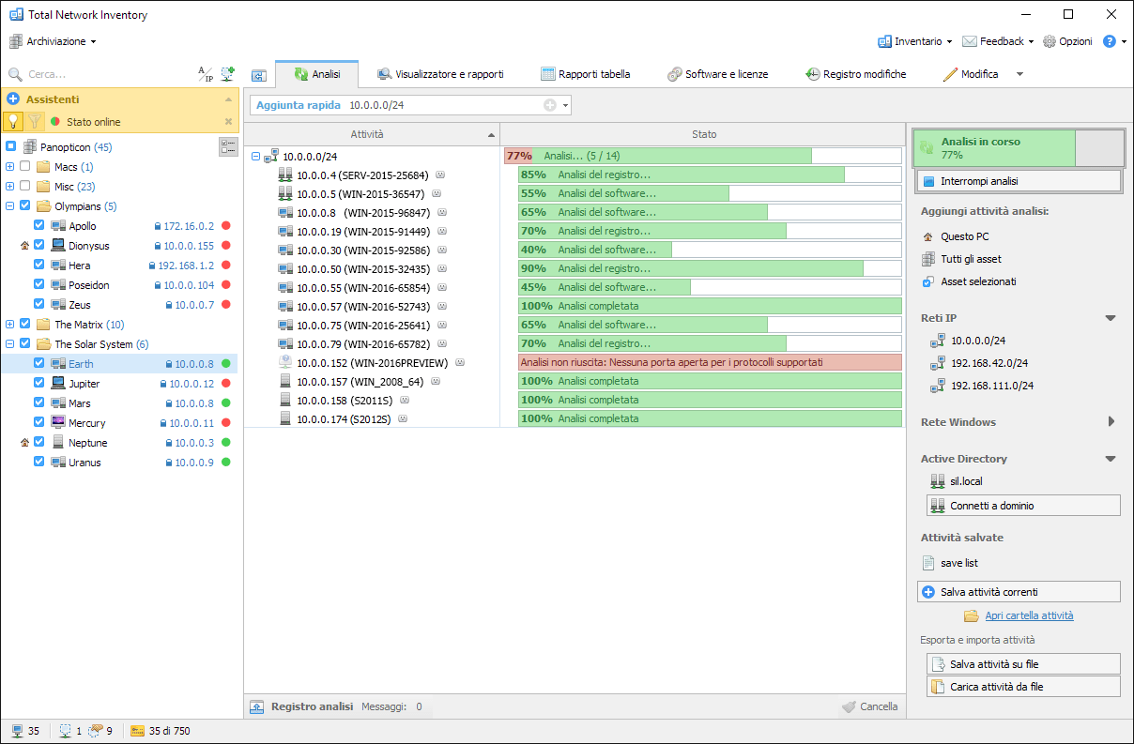This screenshot has width=1134, height=744.
Task: Expand the Misc folder tree node
Action: (10, 187)
